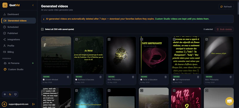Click the Bulk delete button

pos(224,29)
